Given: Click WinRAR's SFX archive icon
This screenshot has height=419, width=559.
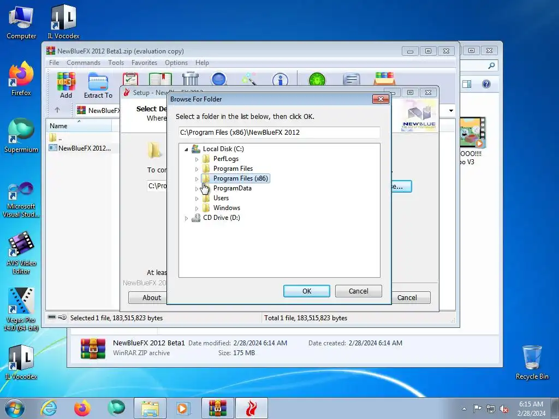Looking at the screenshot, I should click(x=384, y=79).
